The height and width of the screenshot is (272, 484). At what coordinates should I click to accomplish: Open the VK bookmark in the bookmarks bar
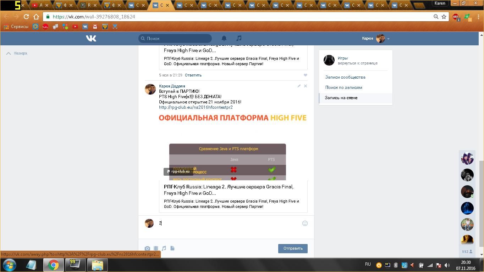[x=85, y=27]
